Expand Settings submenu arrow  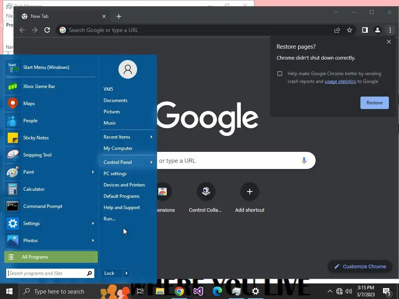point(93,223)
